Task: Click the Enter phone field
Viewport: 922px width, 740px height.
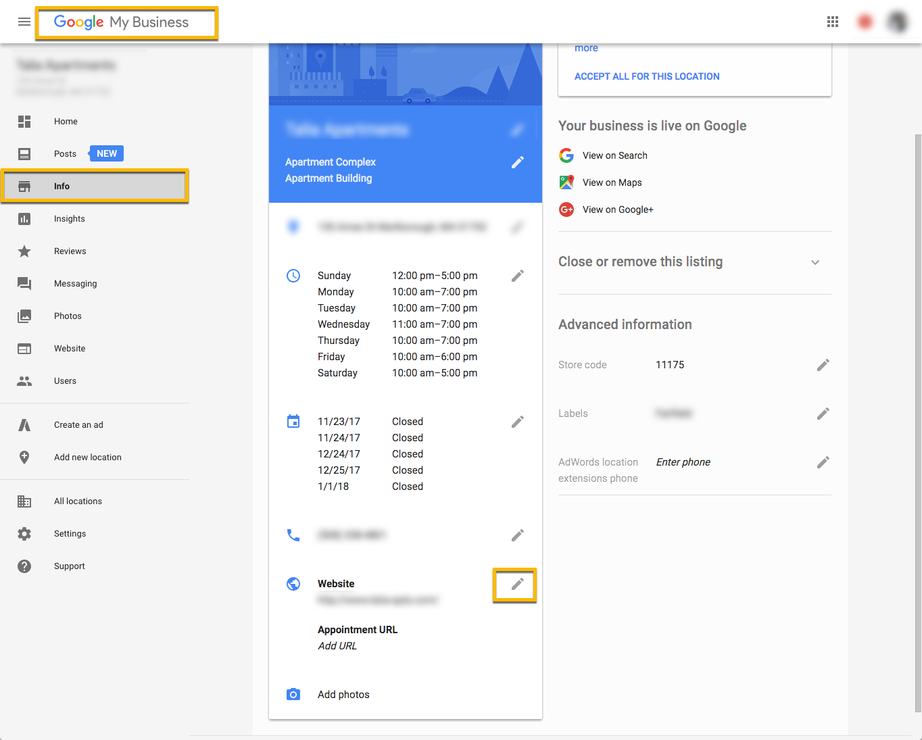Action: (683, 462)
